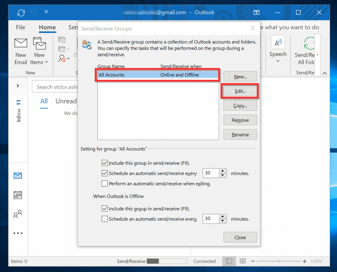Click the Ignore conversation icon
This screenshot has width=337, height=272.
tap(62, 40)
